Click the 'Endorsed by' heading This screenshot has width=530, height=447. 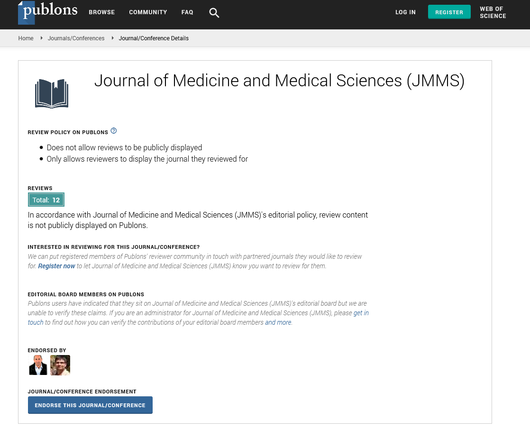(47, 350)
